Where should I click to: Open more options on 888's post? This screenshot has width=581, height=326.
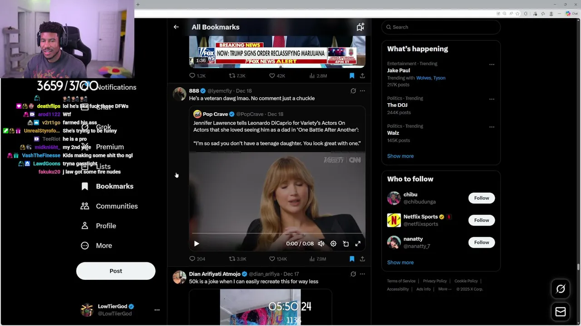(x=362, y=91)
